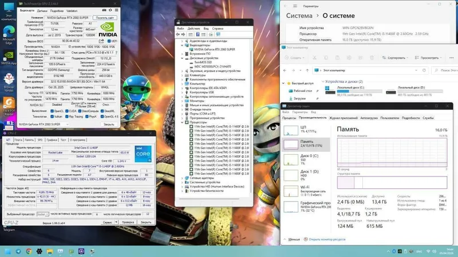This screenshot has height=257, width=458.
Task: Click Открыть монитор ресурсов link
Action: click(327, 239)
